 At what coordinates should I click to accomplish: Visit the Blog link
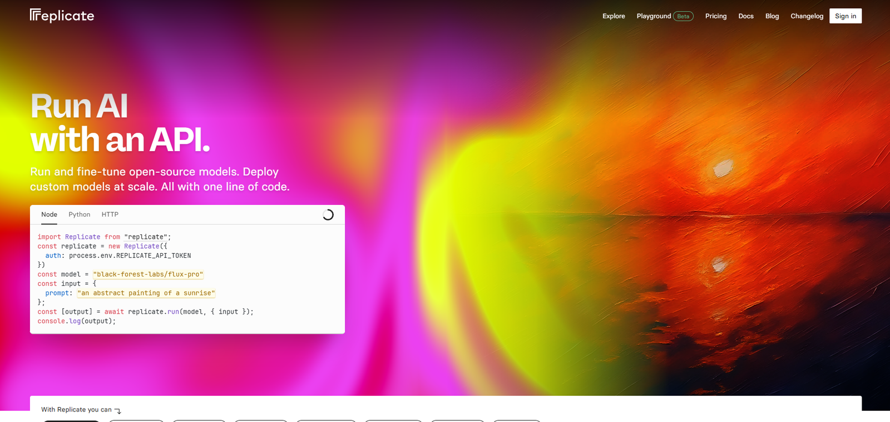click(x=772, y=16)
